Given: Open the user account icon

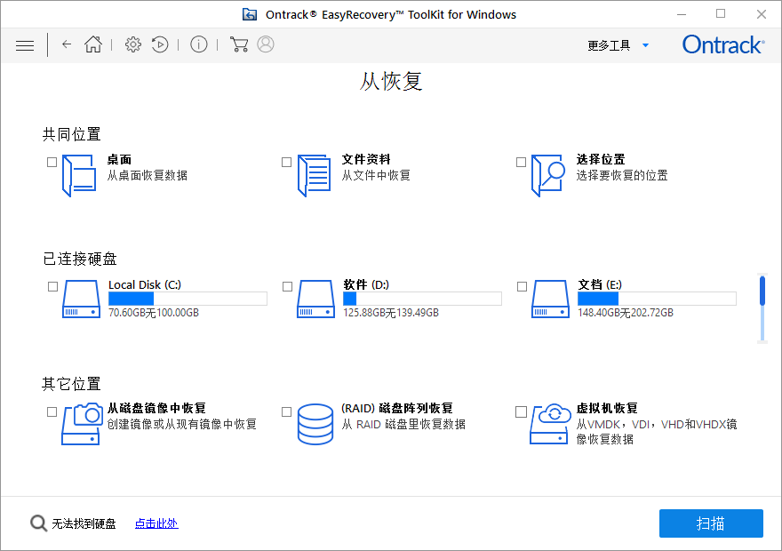Looking at the screenshot, I should tap(266, 44).
